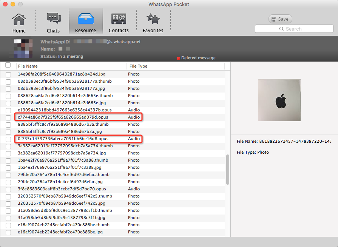Screen dimensions: 338x247
Task: Click the Deleted message legend label
Action: [198, 58]
